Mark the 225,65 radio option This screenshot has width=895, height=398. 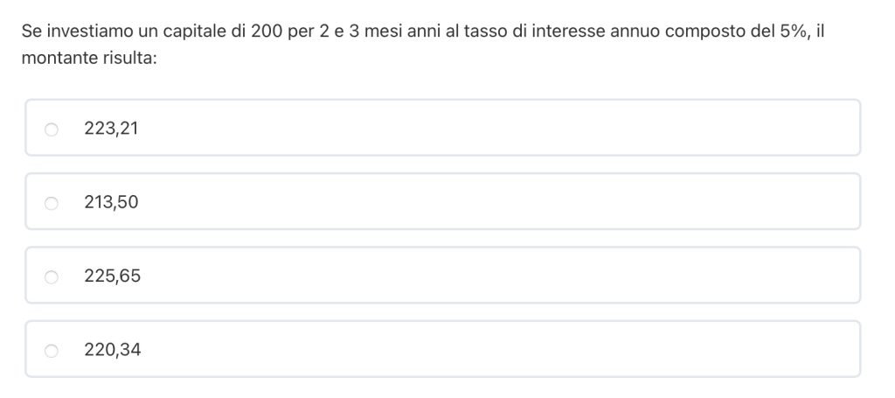tap(52, 277)
